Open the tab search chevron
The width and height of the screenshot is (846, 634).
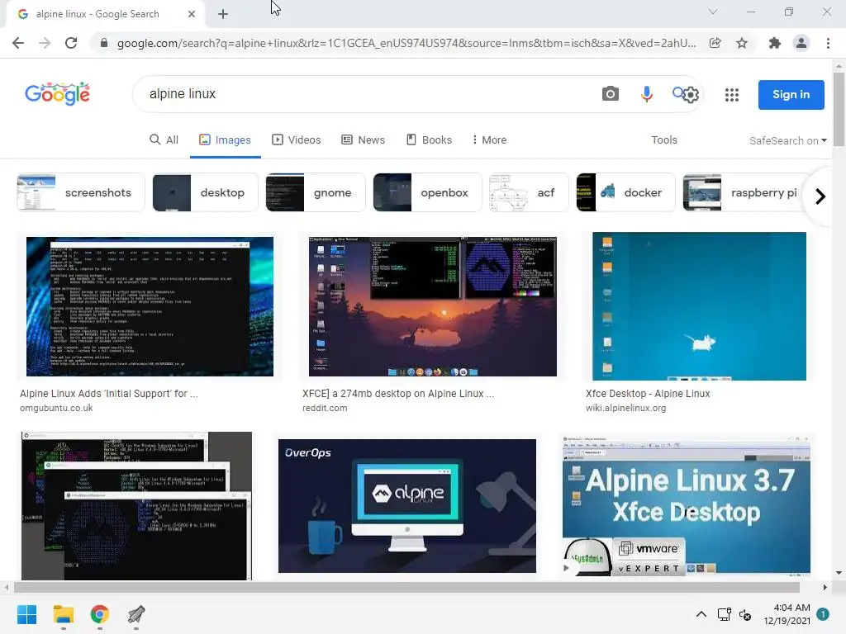pyautogui.click(x=713, y=12)
